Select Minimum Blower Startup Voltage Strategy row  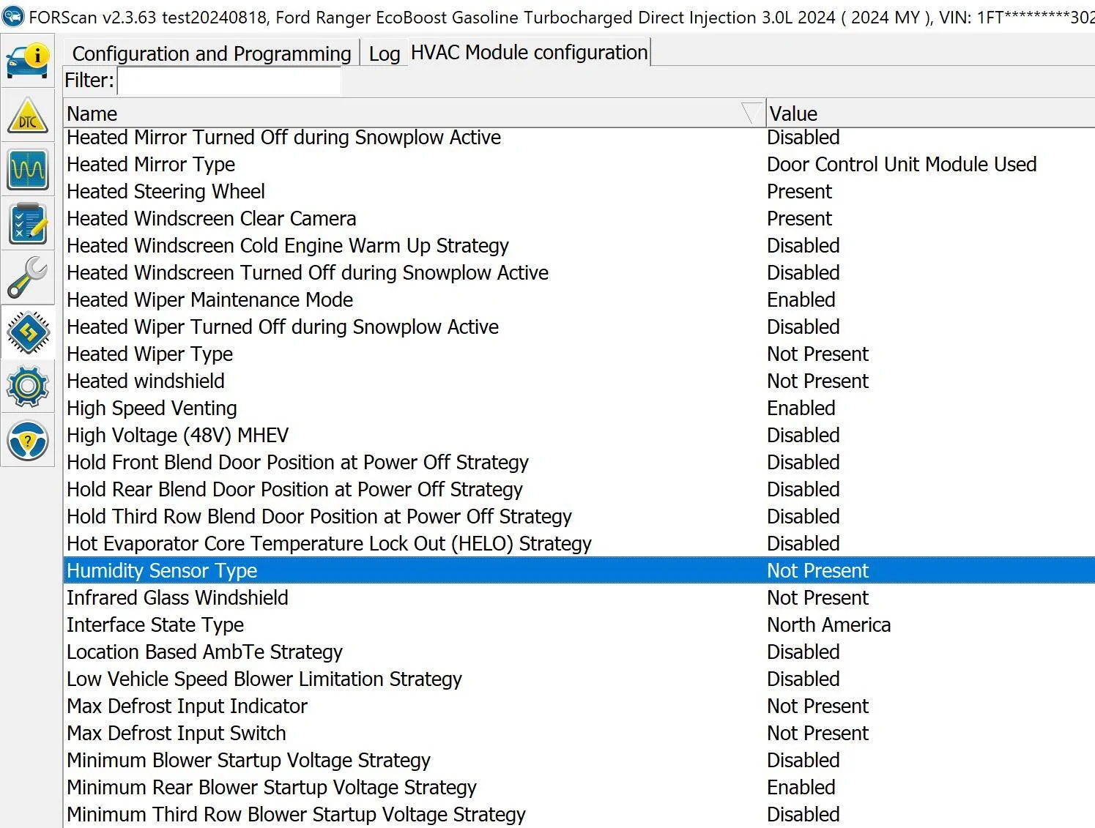pyautogui.click(x=579, y=760)
